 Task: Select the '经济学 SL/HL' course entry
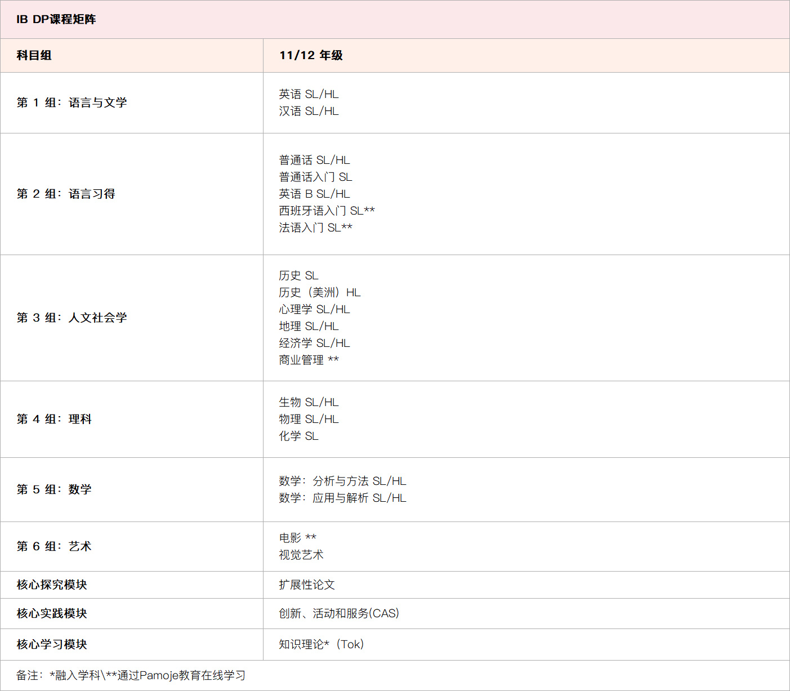tap(314, 343)
